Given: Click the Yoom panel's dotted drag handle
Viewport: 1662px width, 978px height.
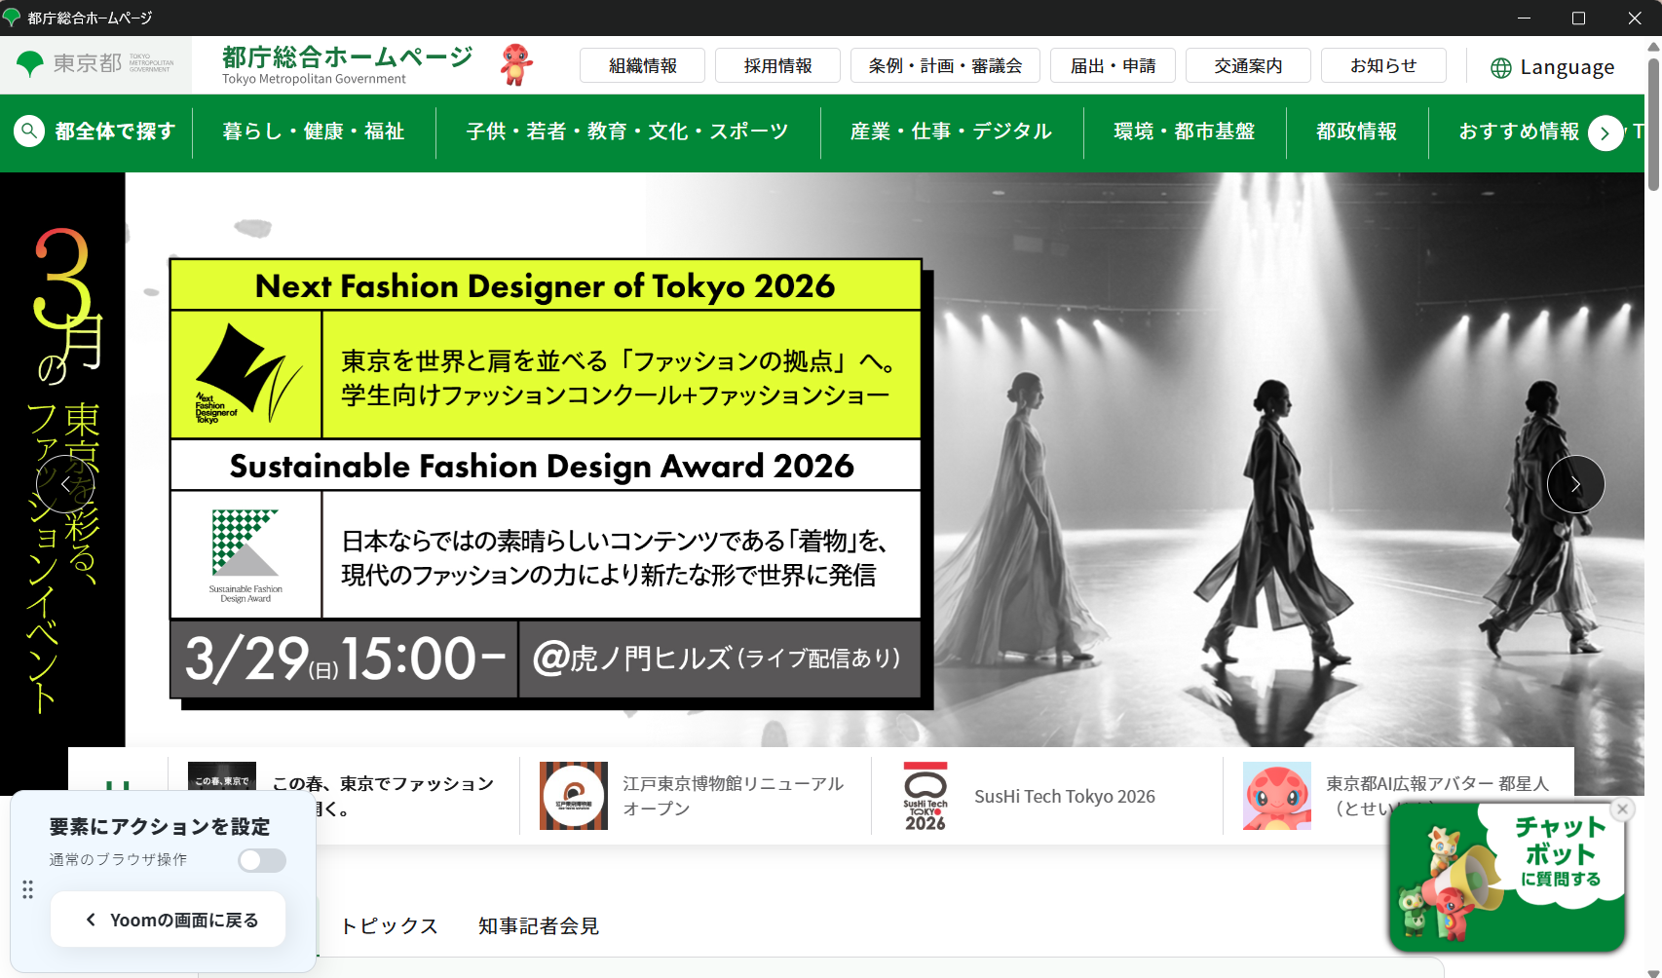Looking at the screenshot, I should [27, 889].
